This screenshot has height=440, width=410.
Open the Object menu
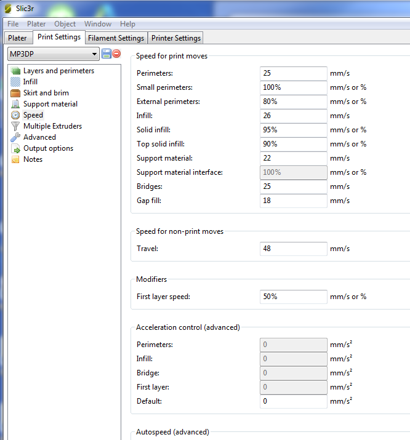[x=65, y=24]
